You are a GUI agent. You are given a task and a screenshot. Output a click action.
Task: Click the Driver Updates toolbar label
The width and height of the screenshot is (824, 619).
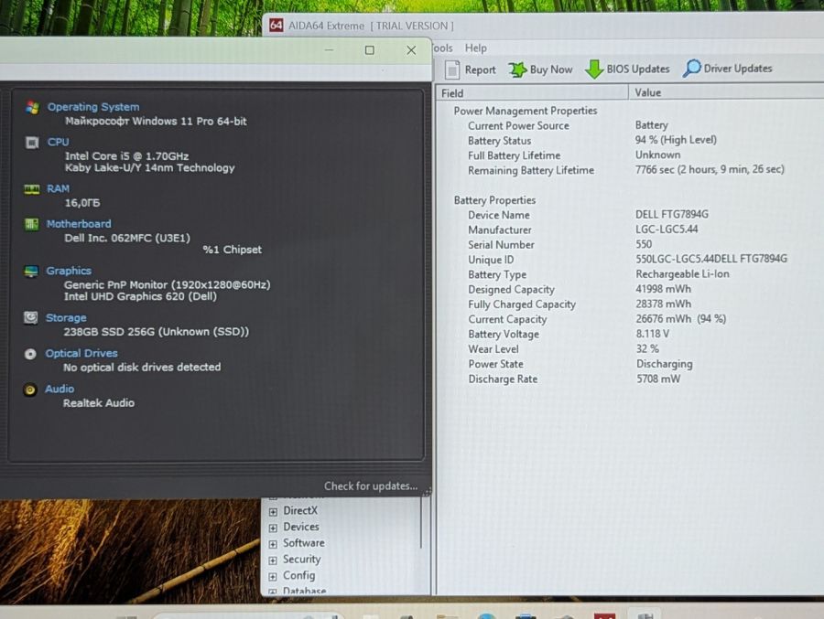pos(738,69)
